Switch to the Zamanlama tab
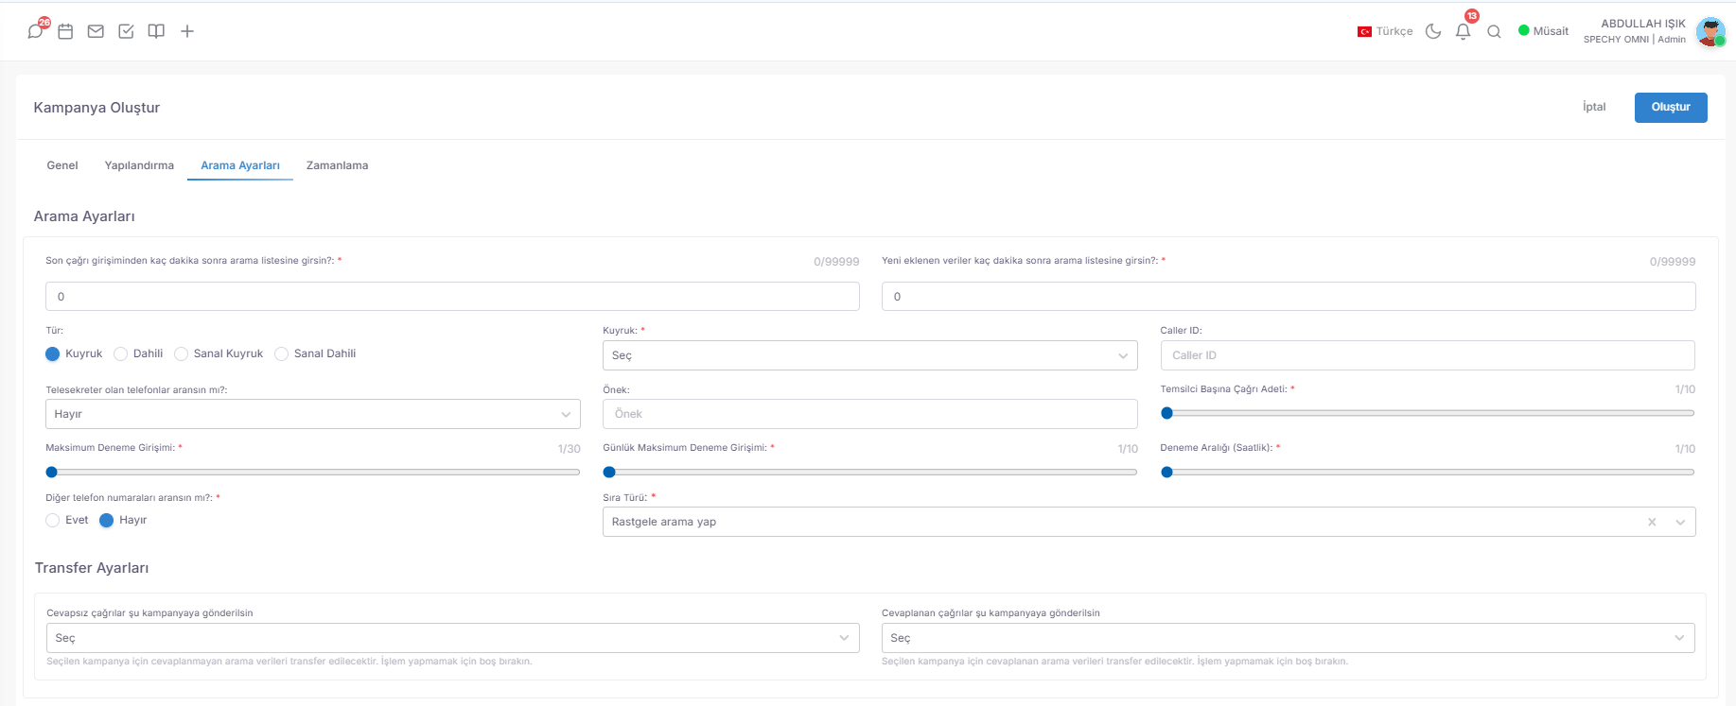Screen dimensions: 1736x706 point(337,165)
